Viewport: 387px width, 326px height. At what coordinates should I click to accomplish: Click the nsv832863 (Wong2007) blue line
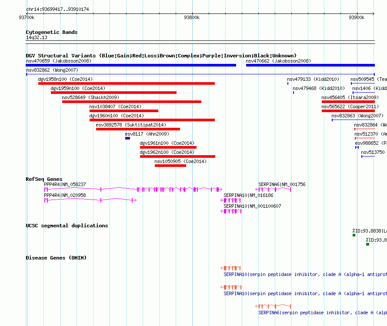tap(353, 120)
